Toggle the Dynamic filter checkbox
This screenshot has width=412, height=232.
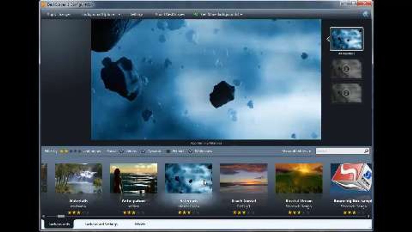[143, 151]
